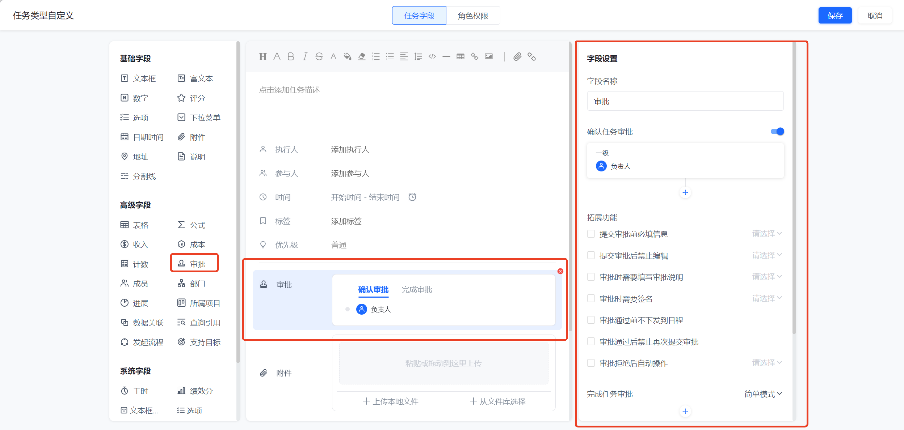Click 上传本地文件
Image resolution: width=904 pixels, height=430 pixels.
tap(391, 401)
